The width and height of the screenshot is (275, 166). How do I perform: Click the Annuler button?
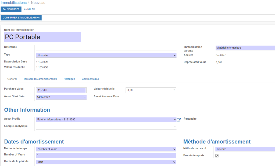pyautogui.click(x=29, y=9)
